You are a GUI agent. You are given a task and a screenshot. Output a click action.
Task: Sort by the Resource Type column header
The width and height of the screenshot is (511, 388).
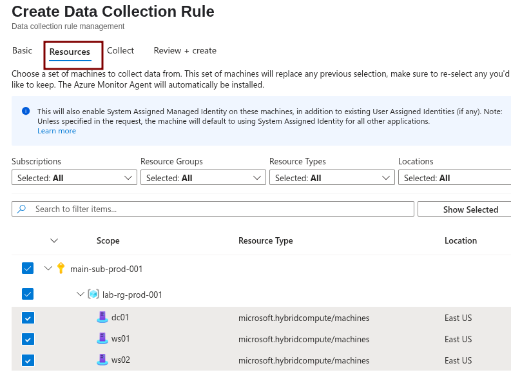pos(265,240)
